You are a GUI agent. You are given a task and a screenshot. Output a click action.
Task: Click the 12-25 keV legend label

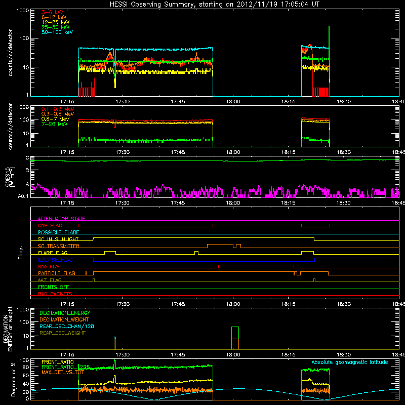pyautogui.click(x=55, y=22)
